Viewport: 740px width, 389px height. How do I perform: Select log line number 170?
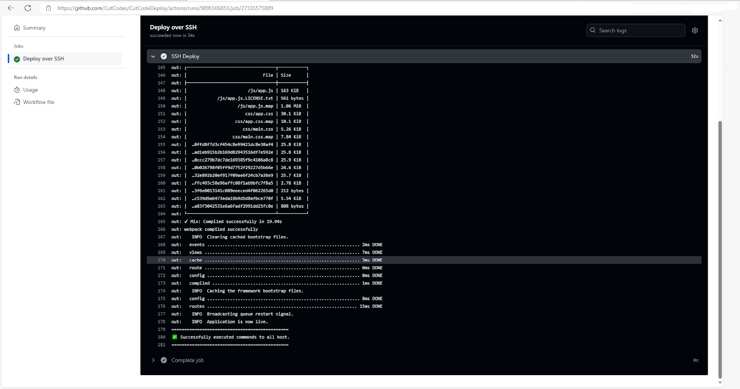[161, 260]
